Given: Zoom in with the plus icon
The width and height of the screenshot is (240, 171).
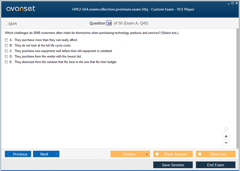Looking at the screenshot, I should 226,136.
